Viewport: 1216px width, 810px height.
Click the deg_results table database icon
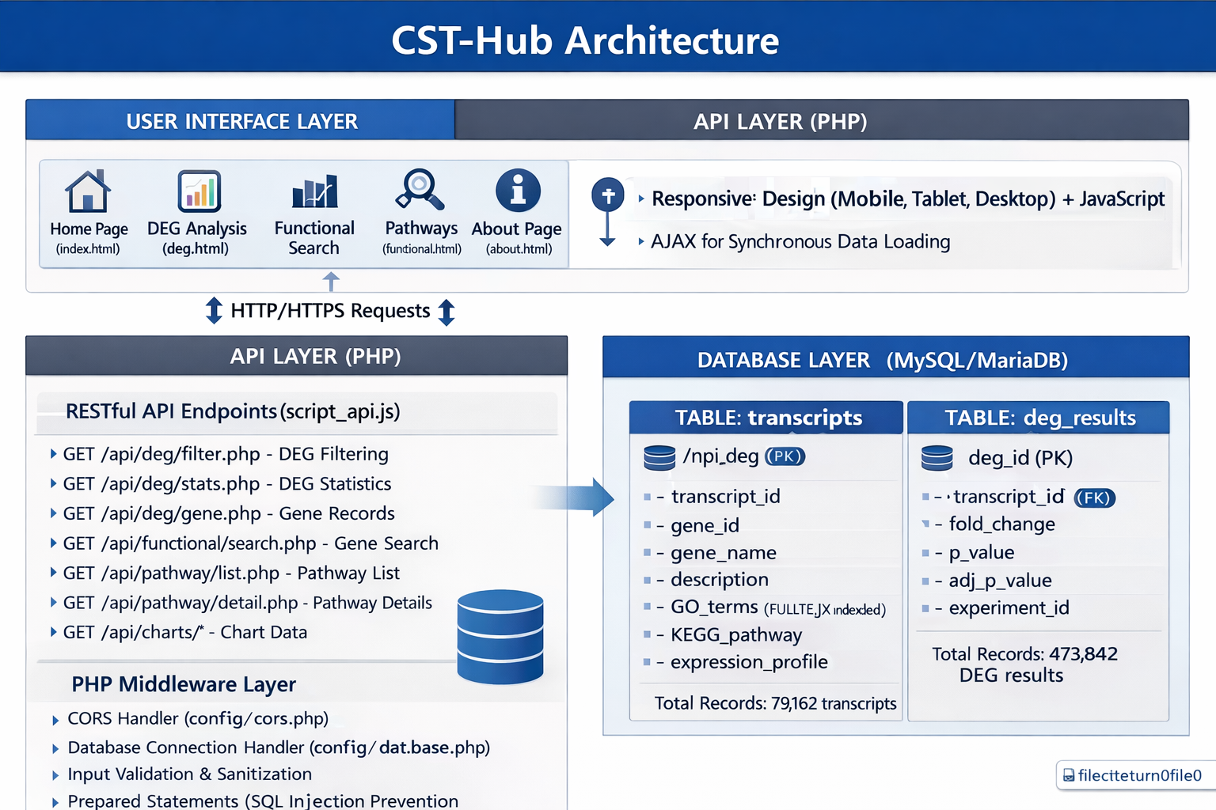[937, 457]
